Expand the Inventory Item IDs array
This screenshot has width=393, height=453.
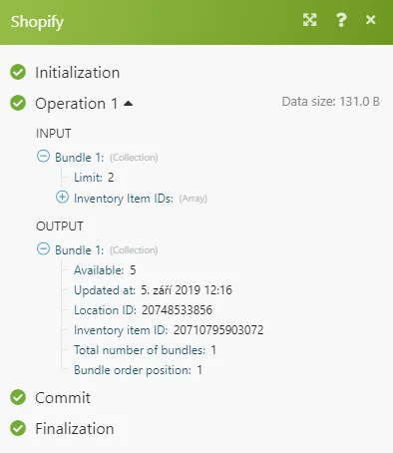click(x=62, y=198)
